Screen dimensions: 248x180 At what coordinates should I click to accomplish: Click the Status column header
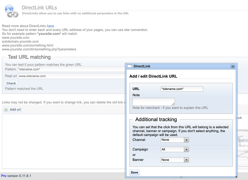coord(243,140)
